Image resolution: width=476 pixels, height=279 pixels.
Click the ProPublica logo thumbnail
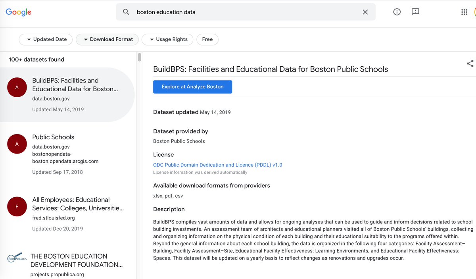17,258
